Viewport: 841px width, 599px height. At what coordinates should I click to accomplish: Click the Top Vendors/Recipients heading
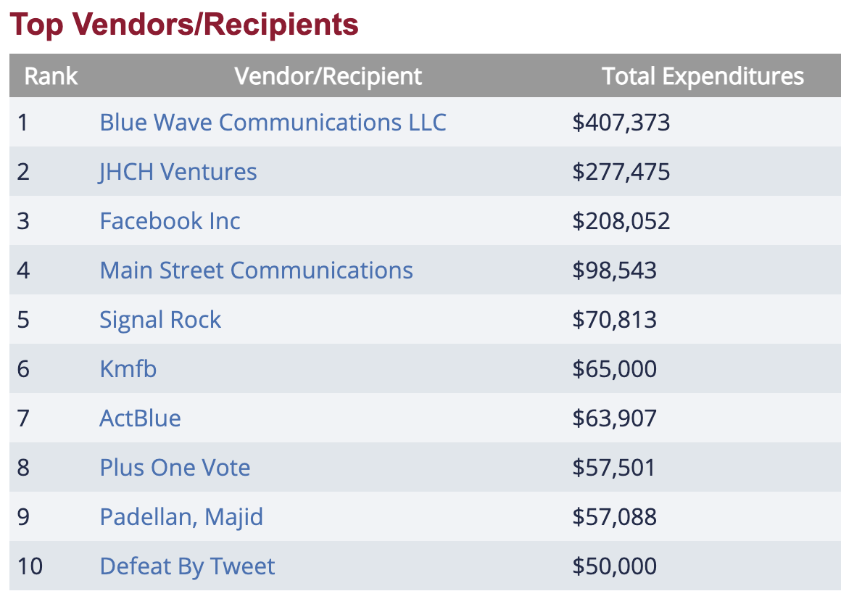point(184,25)
